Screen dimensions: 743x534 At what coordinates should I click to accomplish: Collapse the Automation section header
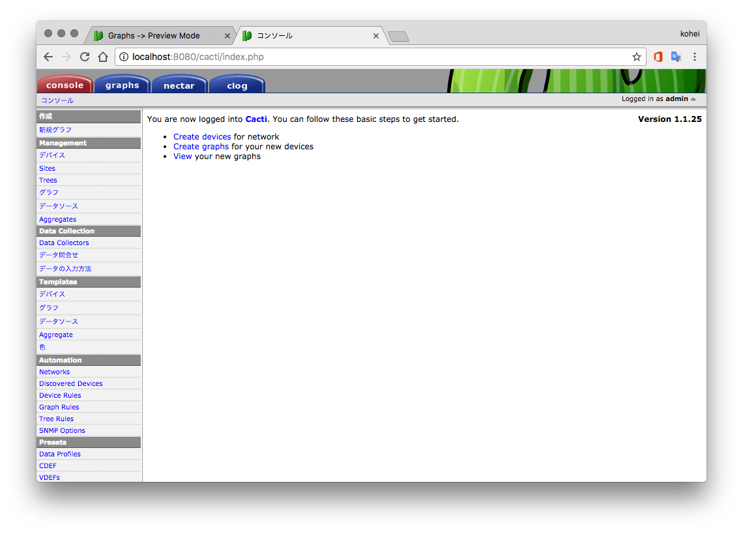(x=89, y=360)
